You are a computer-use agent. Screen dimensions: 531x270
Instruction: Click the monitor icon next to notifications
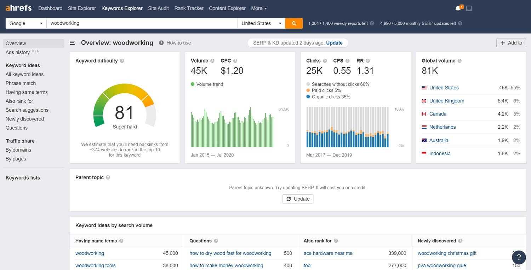click(x=469, y=8)
